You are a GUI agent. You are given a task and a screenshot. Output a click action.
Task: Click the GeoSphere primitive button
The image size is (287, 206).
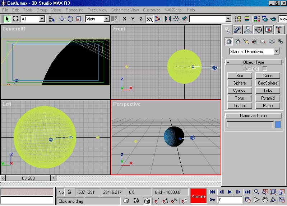(x=268, y=83)
